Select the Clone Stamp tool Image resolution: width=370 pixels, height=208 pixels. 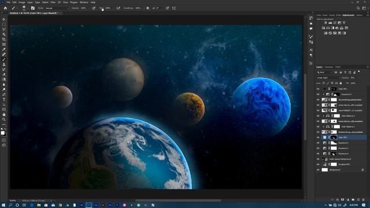pos(4,64)
